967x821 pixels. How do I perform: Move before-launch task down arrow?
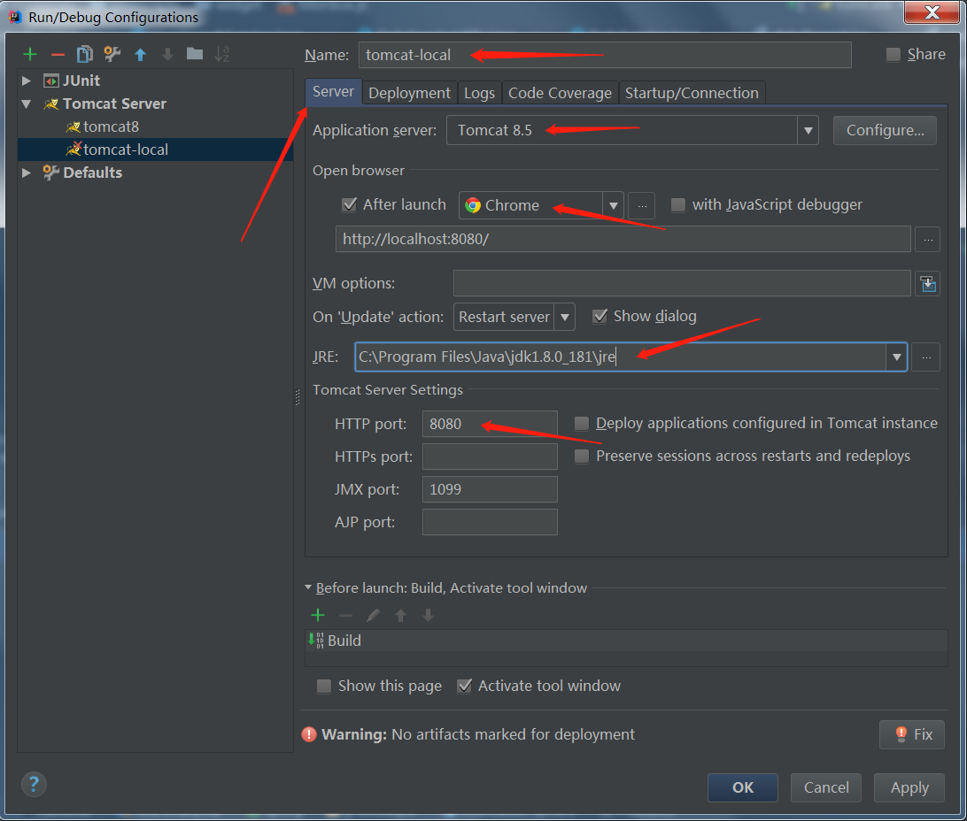pos(428,615)
